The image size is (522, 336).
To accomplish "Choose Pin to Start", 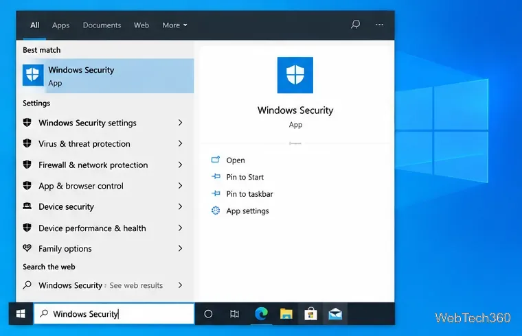I will point(245,177).
